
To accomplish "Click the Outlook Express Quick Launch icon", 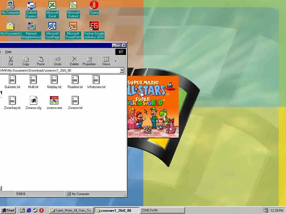I will pos(35,210).
